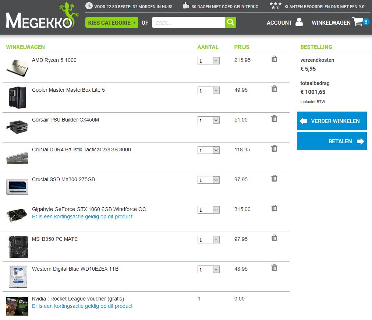Open Cooler Master MasterBox Lite 5 link
Viewport: 372px width, 320px height.
68,90
